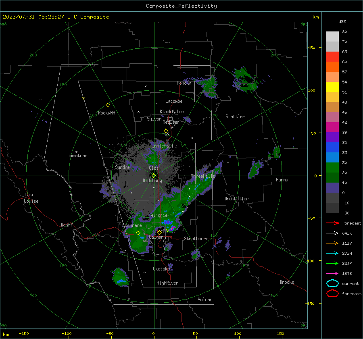363x339 pixels.
Task: Click the red swatch at 65 dBZ
Action: coord(332,57)
